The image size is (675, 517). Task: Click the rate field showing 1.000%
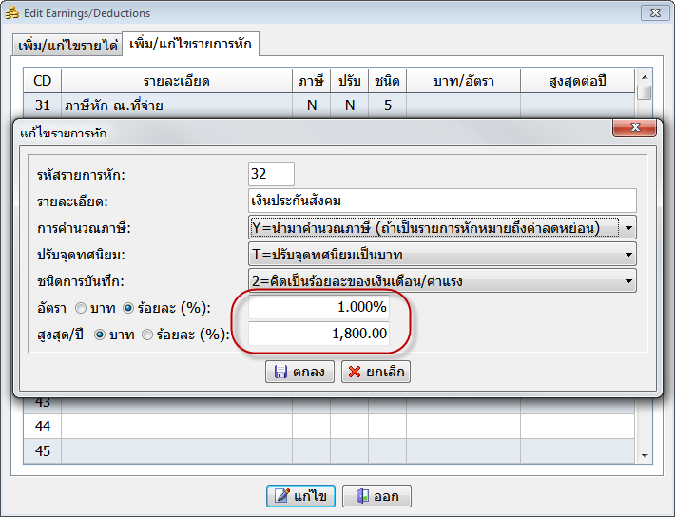point(318,308)
